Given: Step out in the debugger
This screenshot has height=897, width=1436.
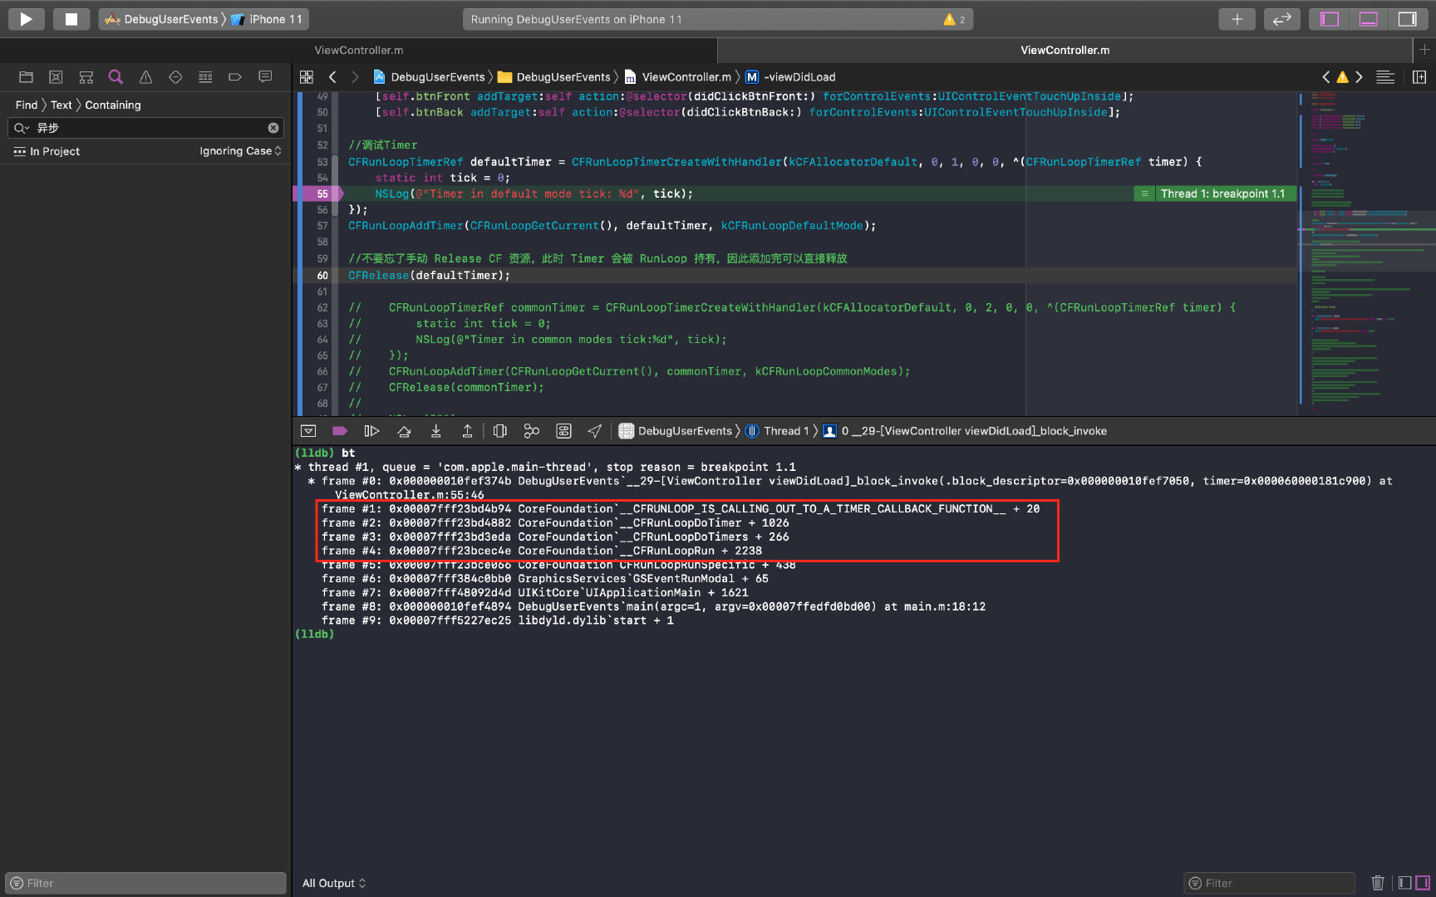Looking at the screenshot, I should tap(467, 431).
